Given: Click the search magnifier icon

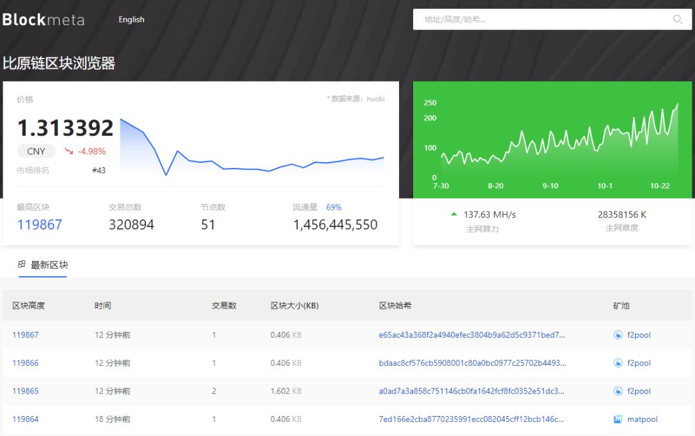Looking at the screenshot, I should click(678, 19).
